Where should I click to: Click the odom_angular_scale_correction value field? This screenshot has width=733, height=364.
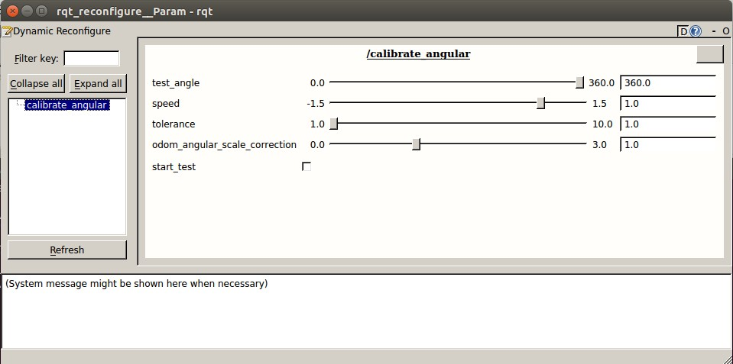(x=668, y=144)
